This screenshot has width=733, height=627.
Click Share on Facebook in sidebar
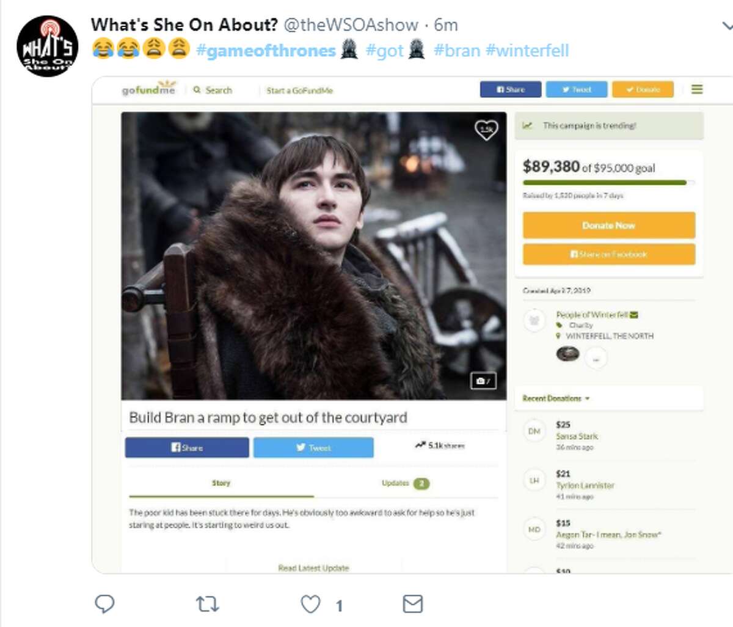pyautogui.click(x=608, y=254)
